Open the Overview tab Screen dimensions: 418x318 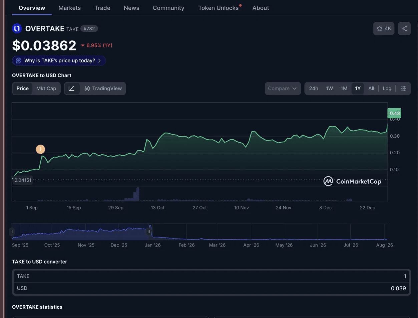32,8
